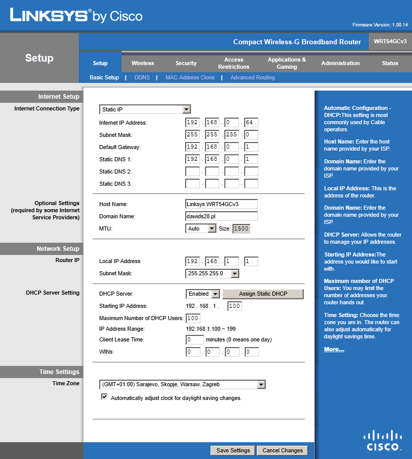Image resolution: width=412 pixels, height=459 pixels.
Task: Click the Starting IP Address field
Action: pos(234,306)
